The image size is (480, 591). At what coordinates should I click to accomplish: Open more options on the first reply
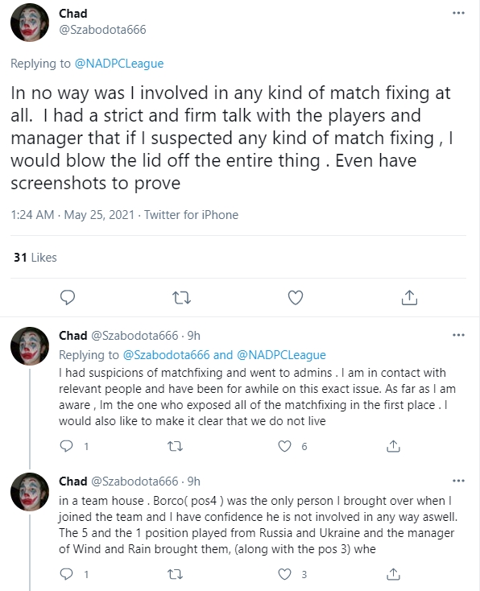click(x=458, y=335)
